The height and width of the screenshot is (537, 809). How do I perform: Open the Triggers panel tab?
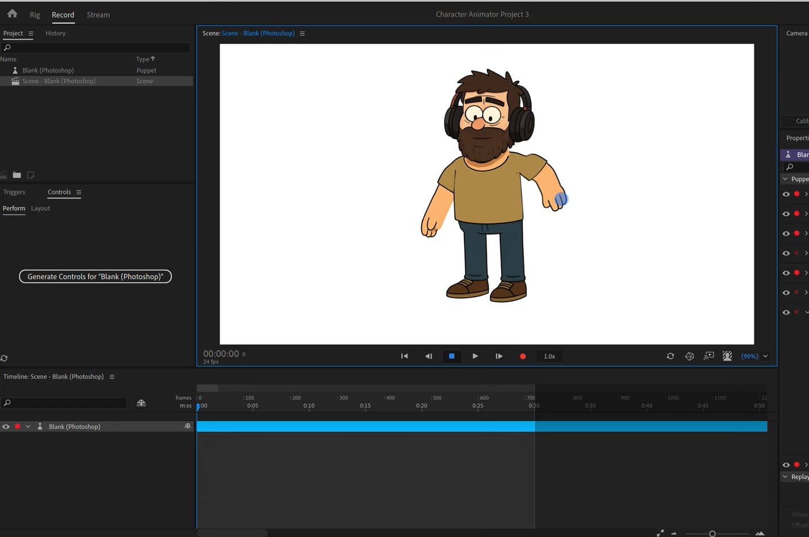[14, 192]
